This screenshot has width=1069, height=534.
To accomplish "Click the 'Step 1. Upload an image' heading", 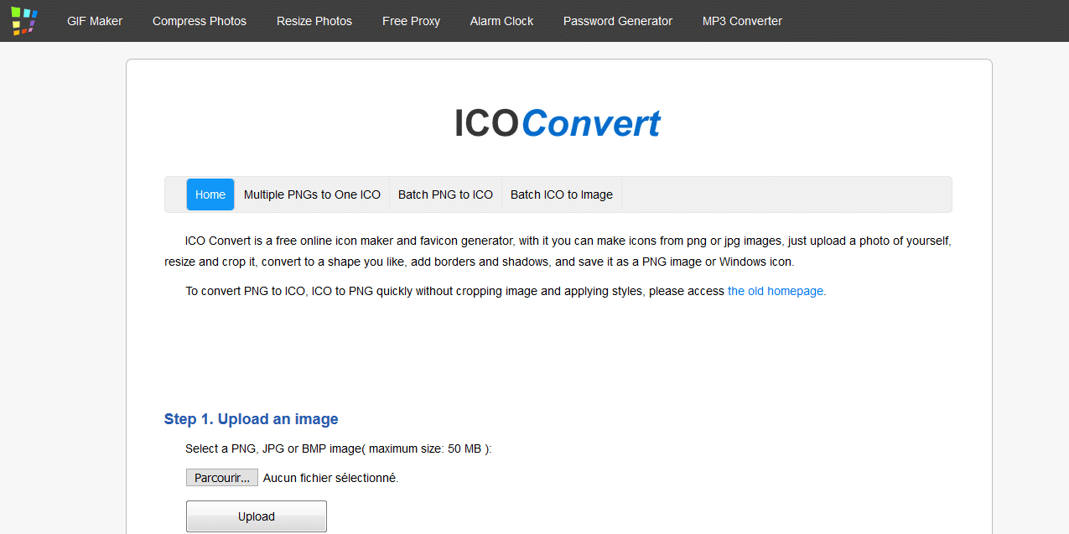I will [252, 419].
